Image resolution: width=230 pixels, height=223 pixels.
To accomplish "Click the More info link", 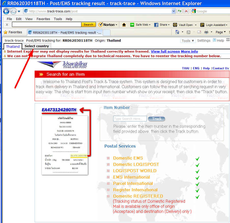I will tap(189, 51).
